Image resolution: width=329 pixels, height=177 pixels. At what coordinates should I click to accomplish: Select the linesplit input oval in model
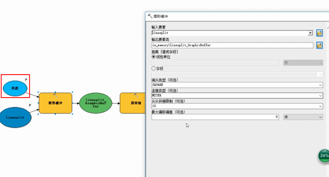click(x=15, y=117)
